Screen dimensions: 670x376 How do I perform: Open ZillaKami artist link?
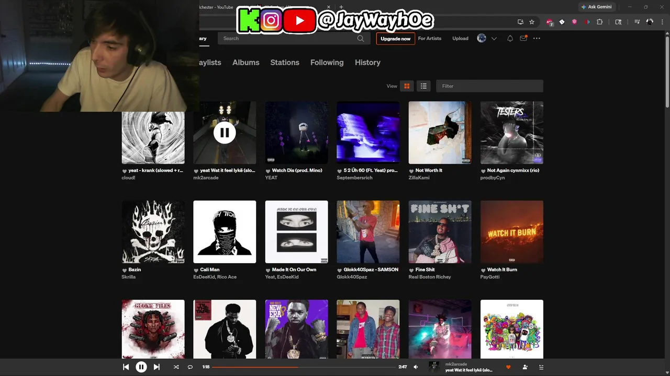pos(419,178)
